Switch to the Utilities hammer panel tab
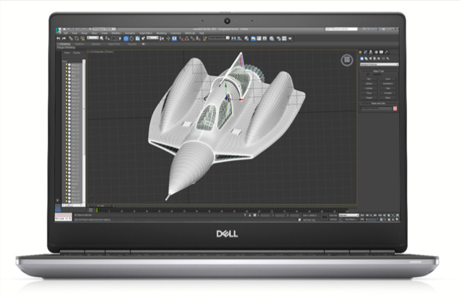 (x=387, y=52)
